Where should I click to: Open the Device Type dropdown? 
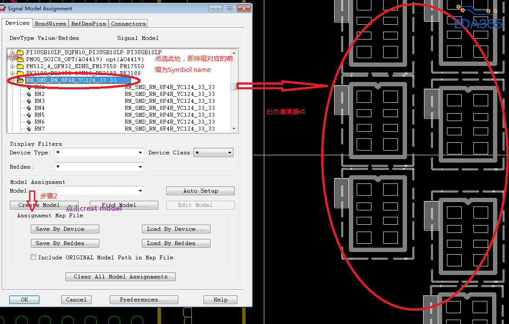click(140, 153)
